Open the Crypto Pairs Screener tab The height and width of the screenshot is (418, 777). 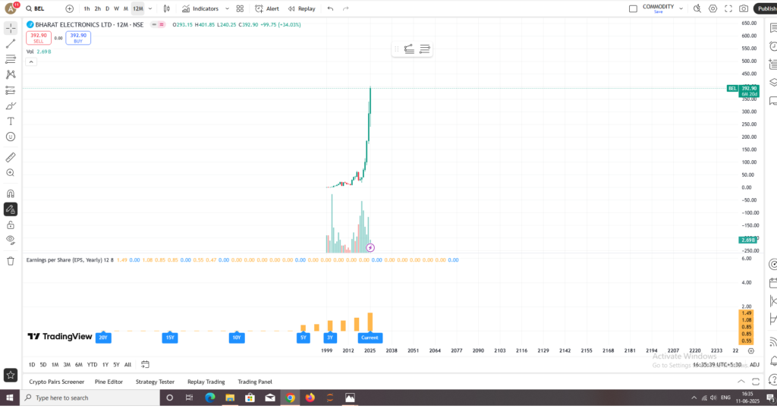pos(56,382)
